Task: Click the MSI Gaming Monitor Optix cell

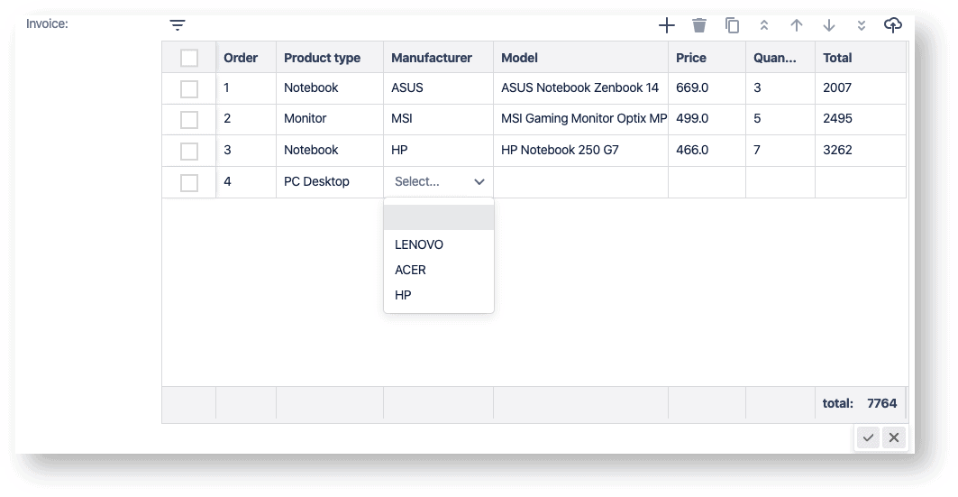Action: coord(580,118)
